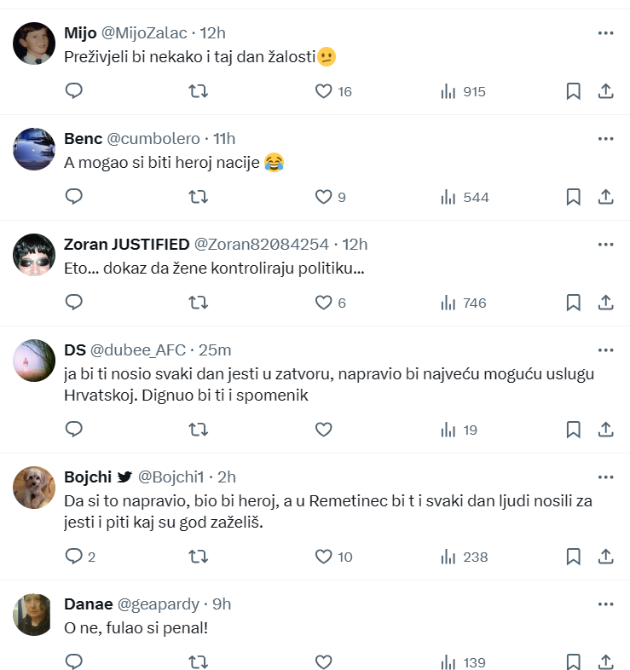View analytics for Zoran's tweet with 746 views

click(x=464, y=303)
